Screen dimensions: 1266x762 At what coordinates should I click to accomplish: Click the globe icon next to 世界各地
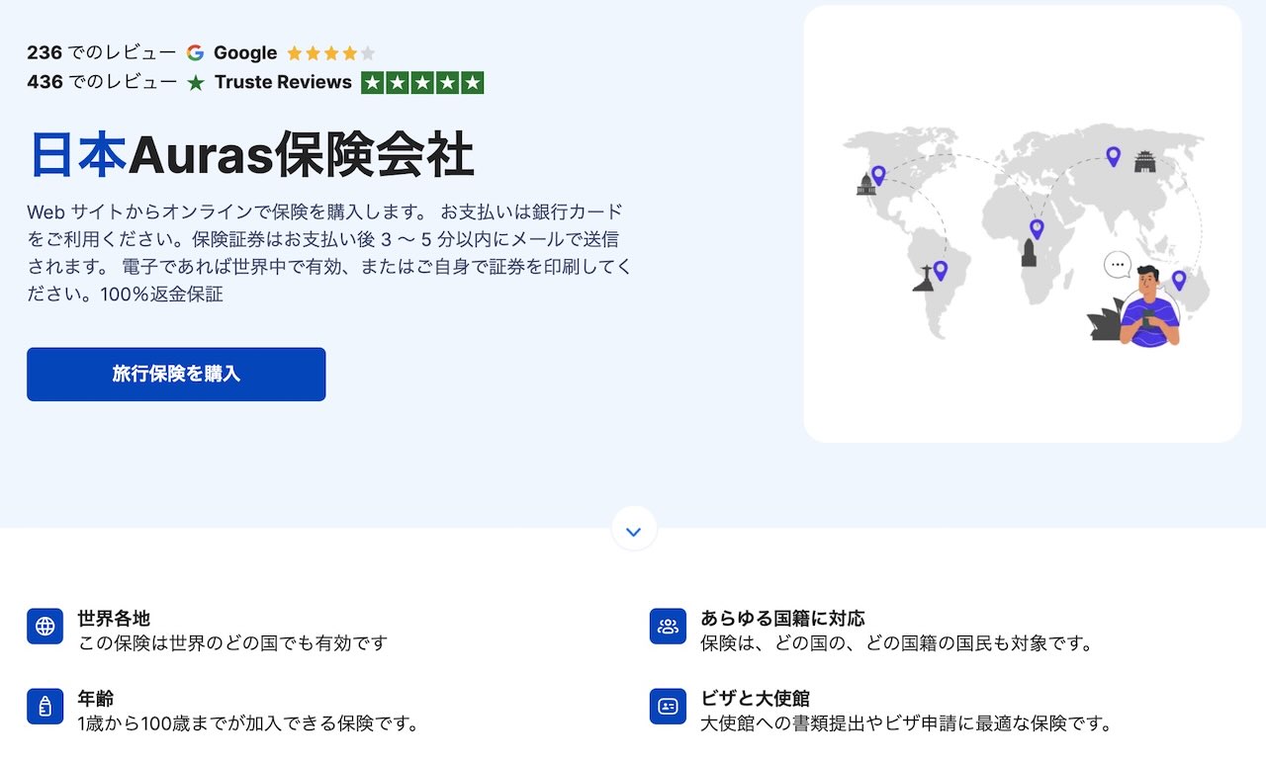(45, 626)
